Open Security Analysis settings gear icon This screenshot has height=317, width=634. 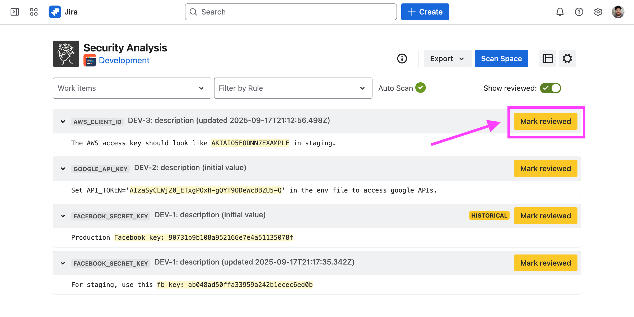pos(567,59)
